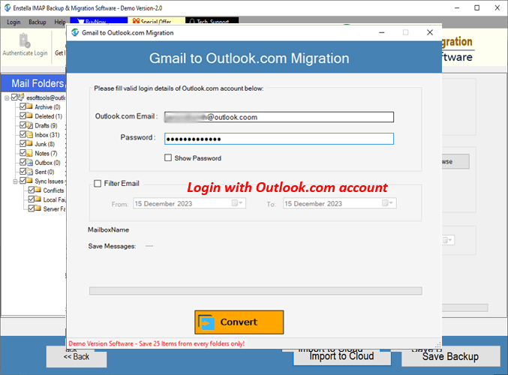Click the Notes folder icon
508x375 pixels.
(29, 153)
